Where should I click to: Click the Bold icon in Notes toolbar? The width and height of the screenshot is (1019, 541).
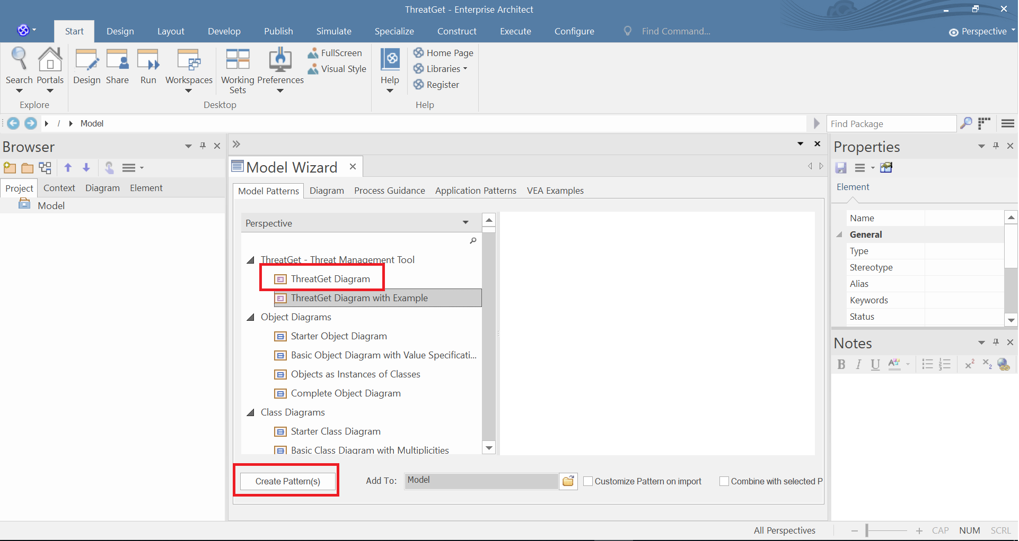pyautogui.click(x=841, y=364)
